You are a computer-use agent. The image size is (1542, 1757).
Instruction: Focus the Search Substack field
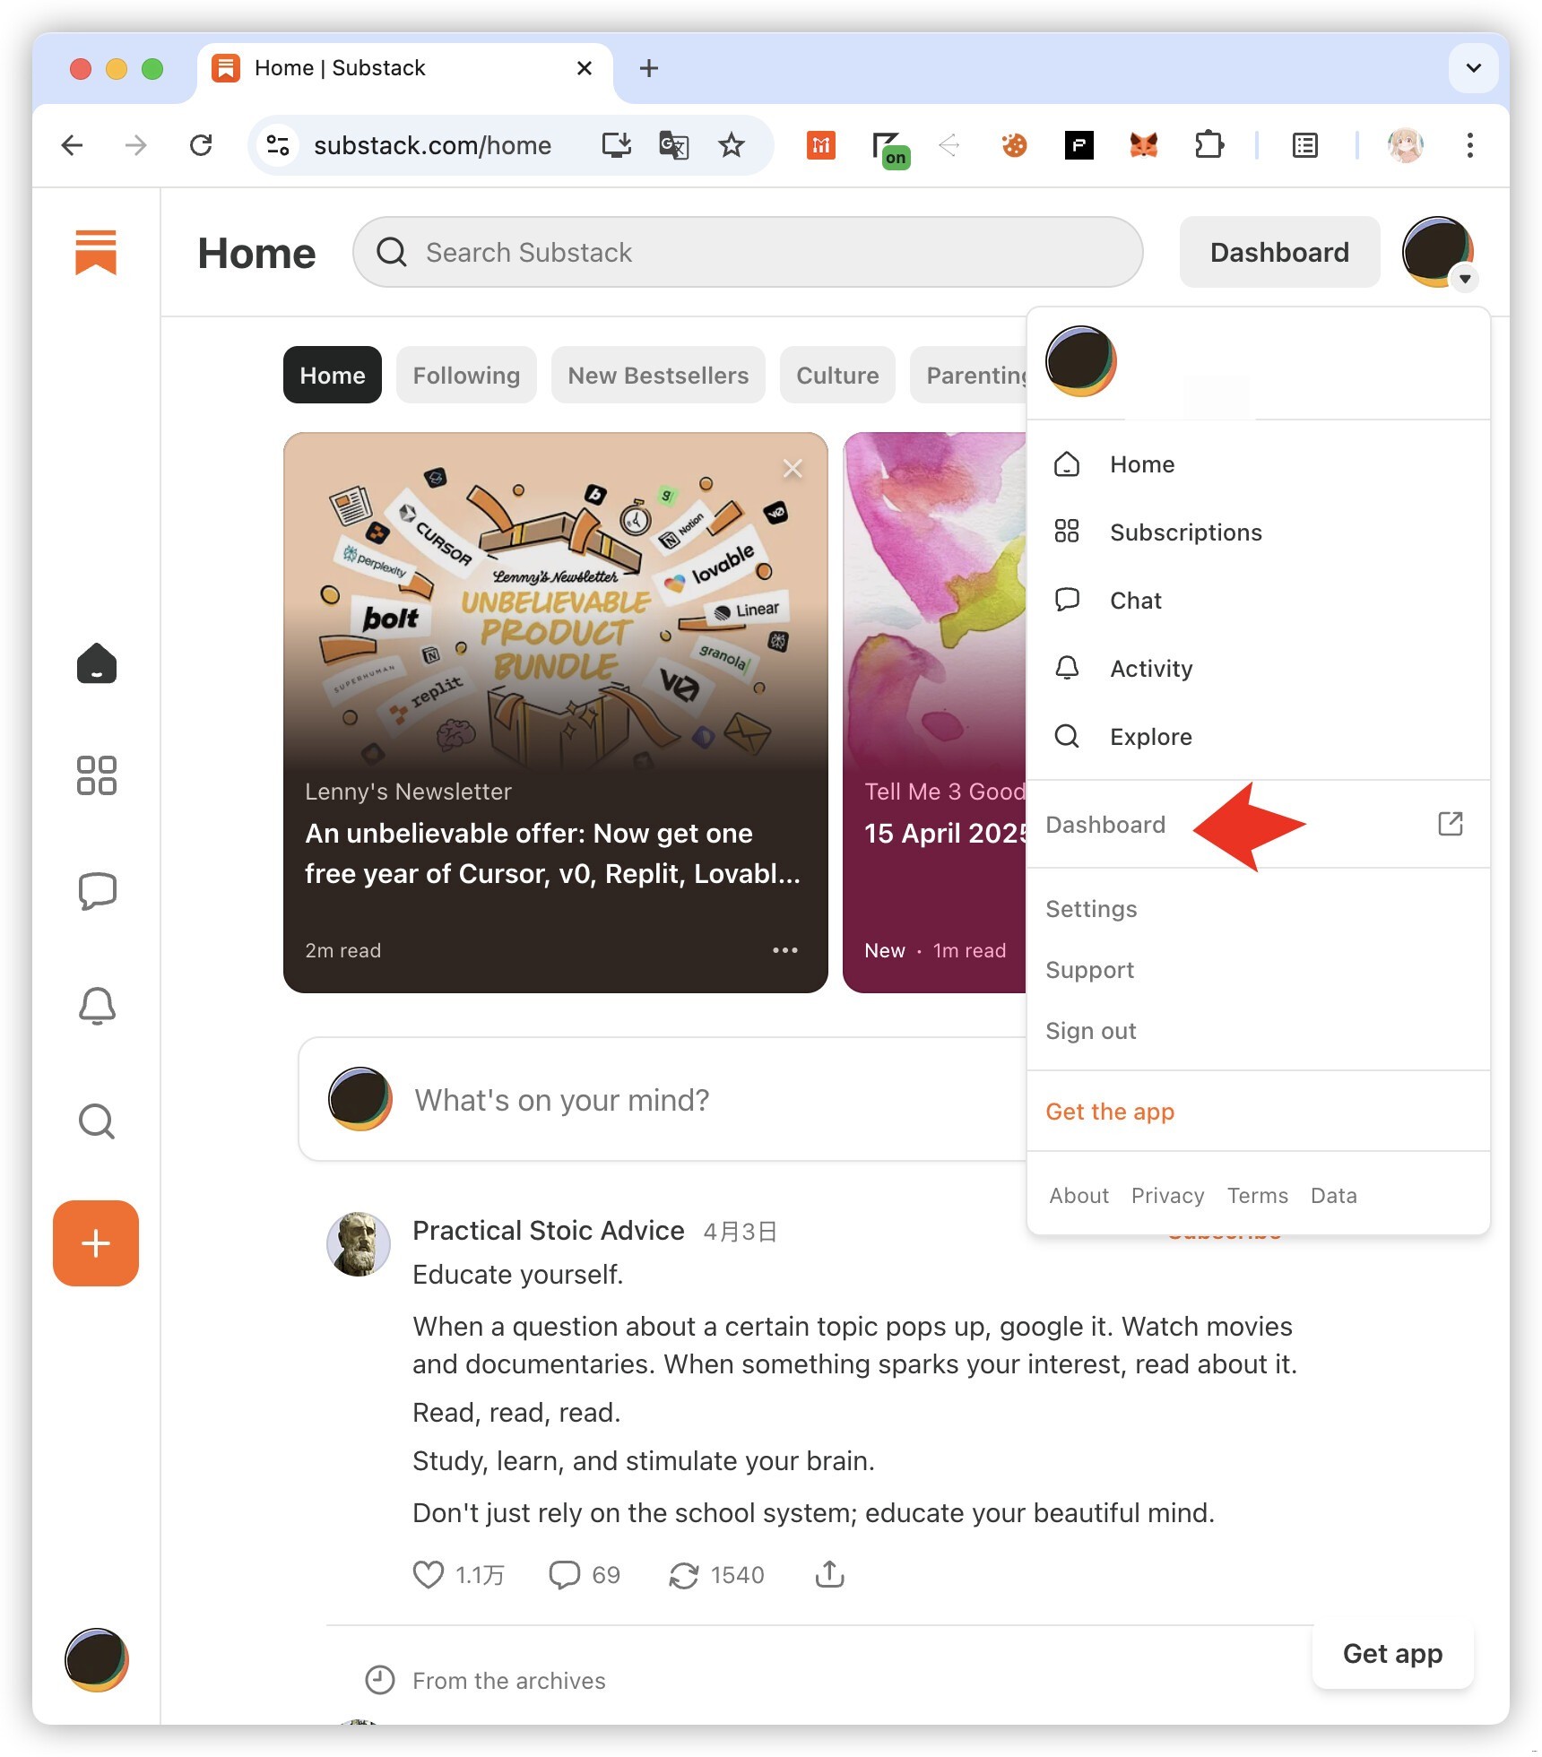click(x=748, y=252)
